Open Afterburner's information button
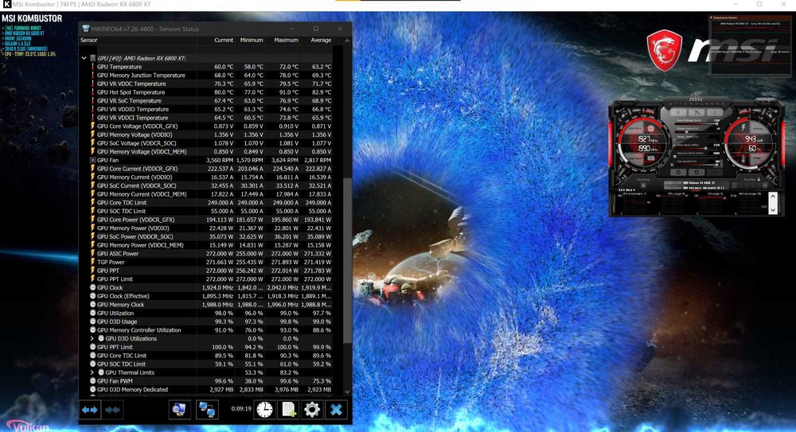 pos(715,112)
